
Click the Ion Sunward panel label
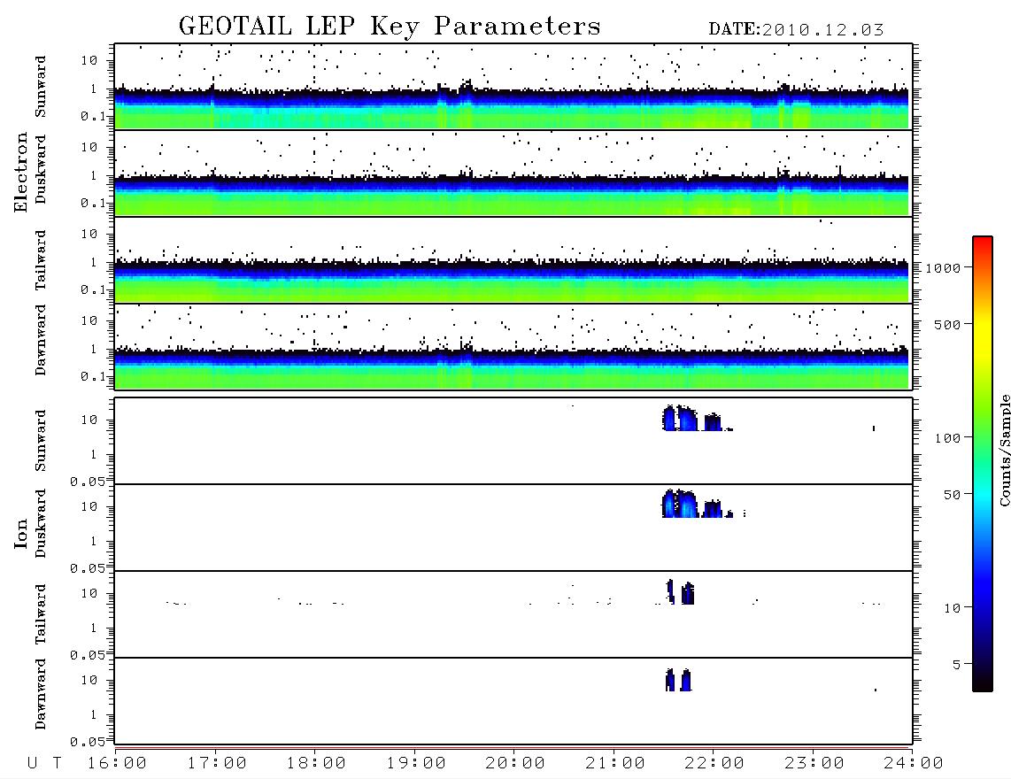(x=41, y=440)
